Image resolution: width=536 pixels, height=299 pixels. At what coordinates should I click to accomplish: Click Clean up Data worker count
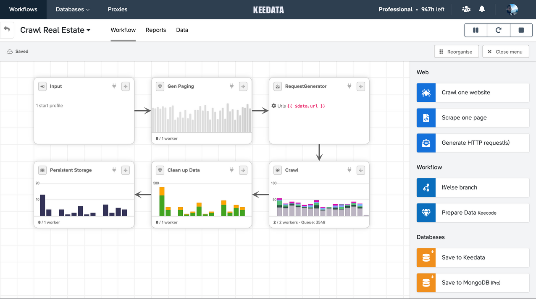[167, 222]
